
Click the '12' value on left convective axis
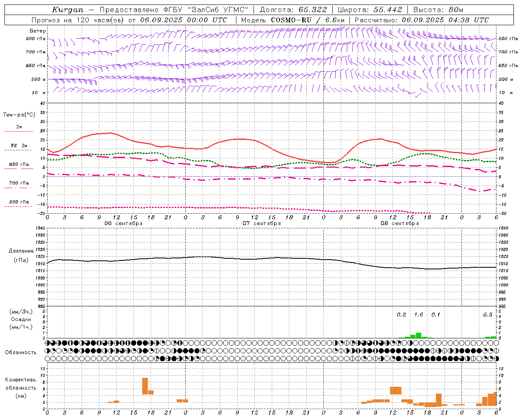coord(43,369)
